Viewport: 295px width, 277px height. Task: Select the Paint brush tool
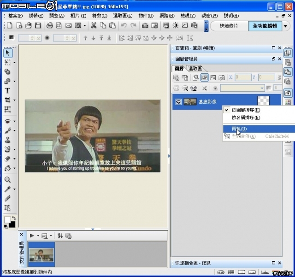pyautogui.click(x=7, y=130)
